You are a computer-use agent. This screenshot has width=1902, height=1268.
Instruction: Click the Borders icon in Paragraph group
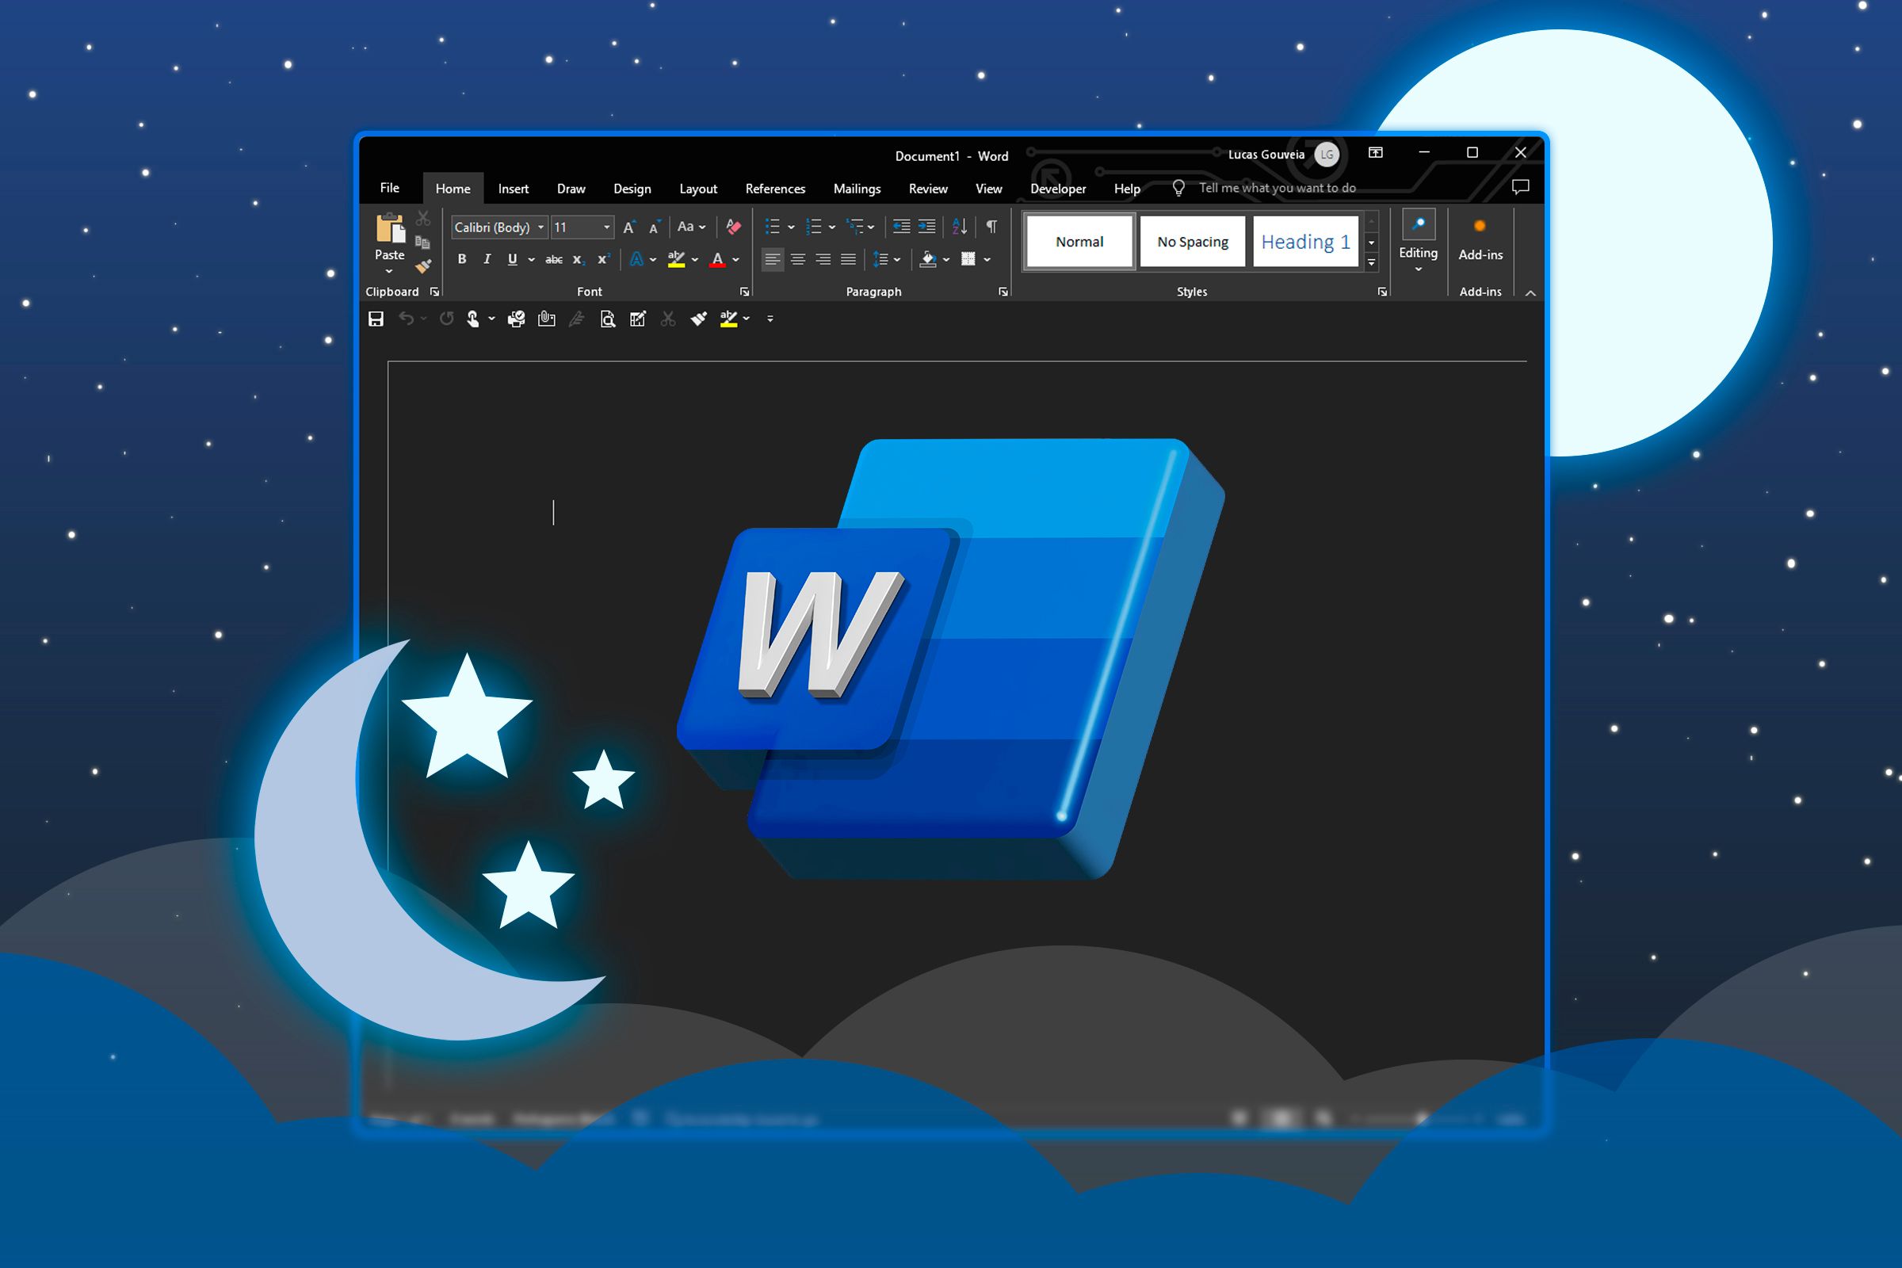[x=968, y=260]
